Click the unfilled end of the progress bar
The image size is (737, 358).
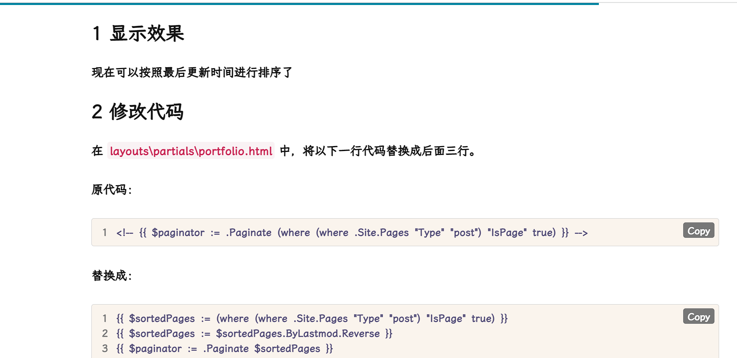click(x=668, y=3)
